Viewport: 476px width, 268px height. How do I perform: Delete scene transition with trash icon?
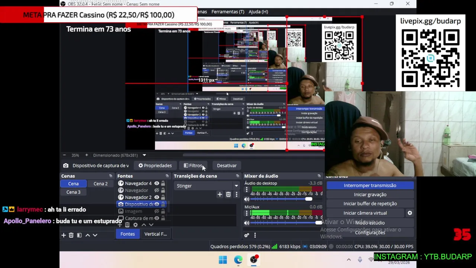point(228,194)
